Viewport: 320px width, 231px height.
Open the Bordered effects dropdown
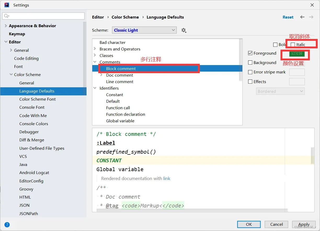coord(280,91)
